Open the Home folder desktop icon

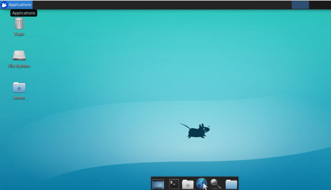[x=19, y=87]
